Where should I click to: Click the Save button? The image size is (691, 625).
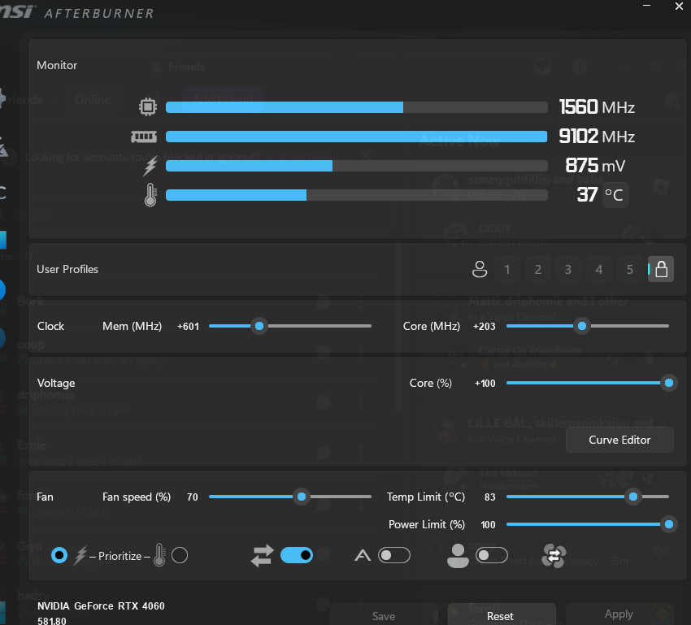pos(384,615)
